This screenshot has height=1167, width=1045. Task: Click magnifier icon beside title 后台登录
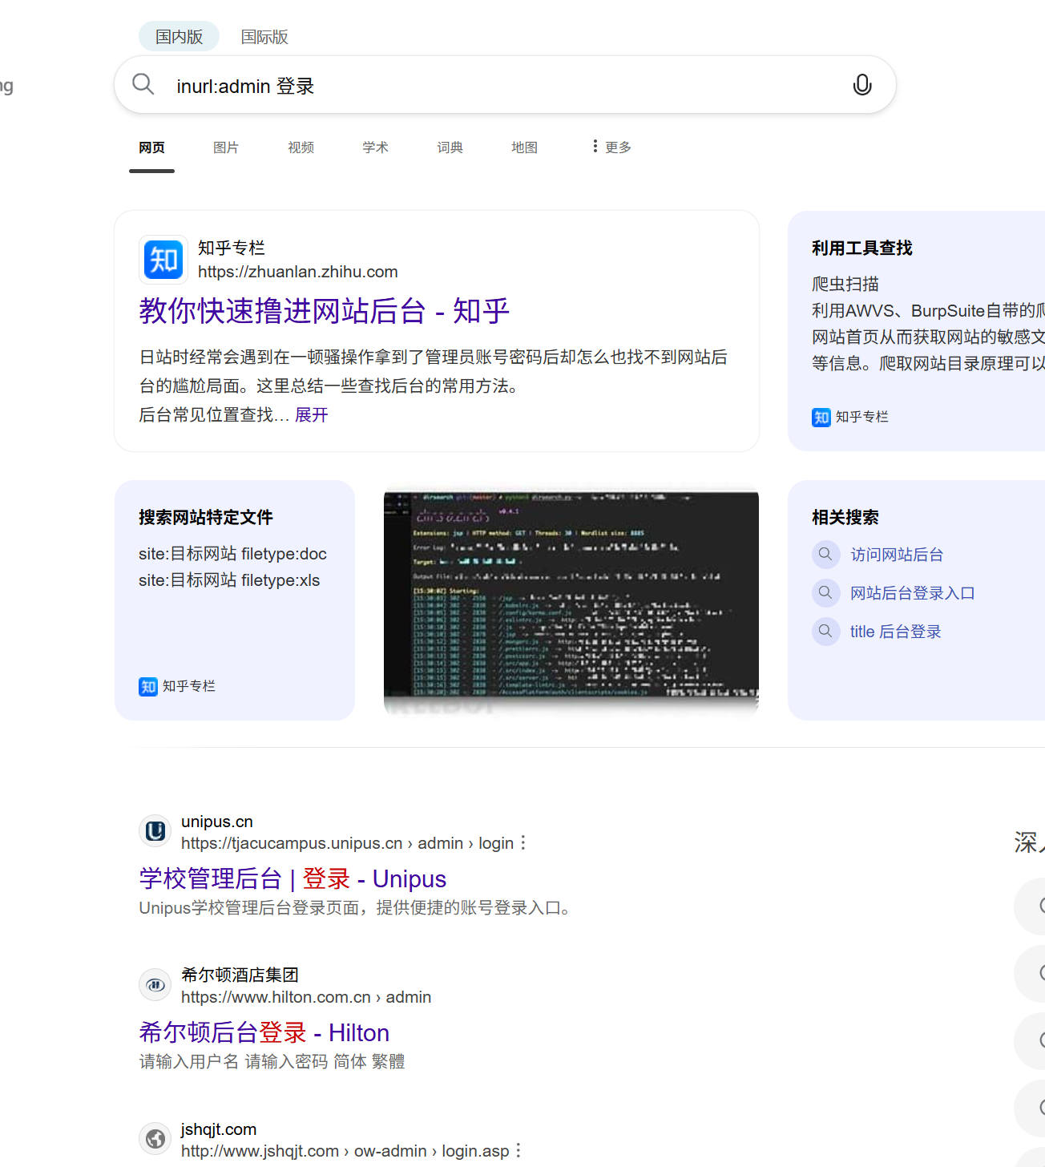tap(825, 631)
